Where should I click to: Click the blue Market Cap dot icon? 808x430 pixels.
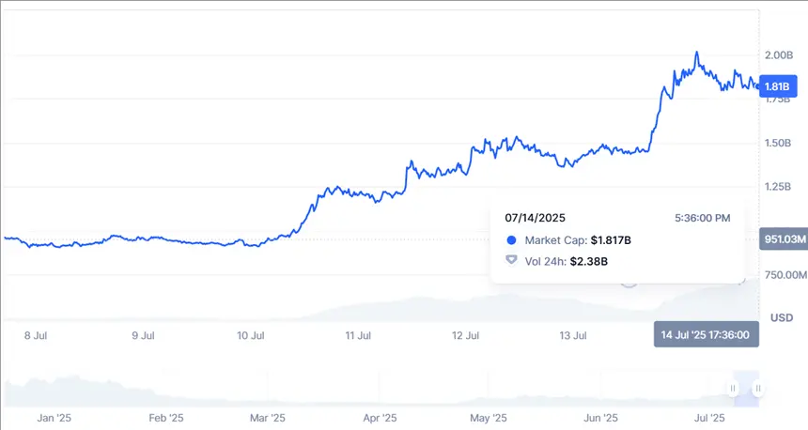point(511,240)
